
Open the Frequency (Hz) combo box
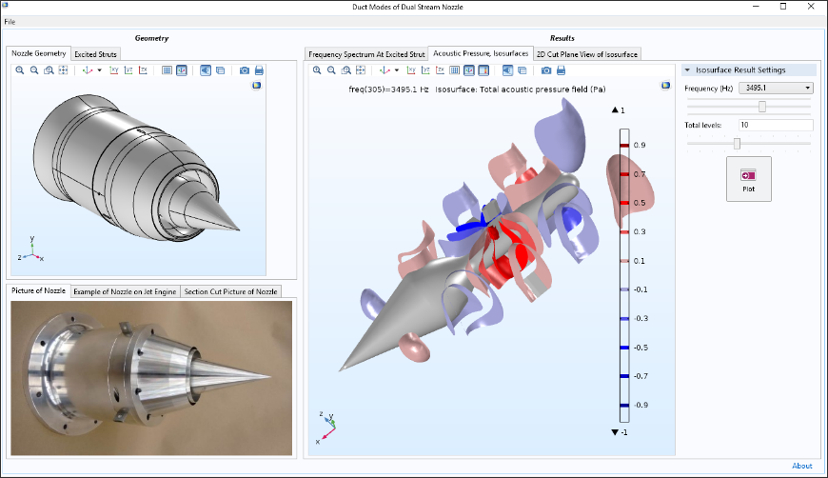(776, 89)
